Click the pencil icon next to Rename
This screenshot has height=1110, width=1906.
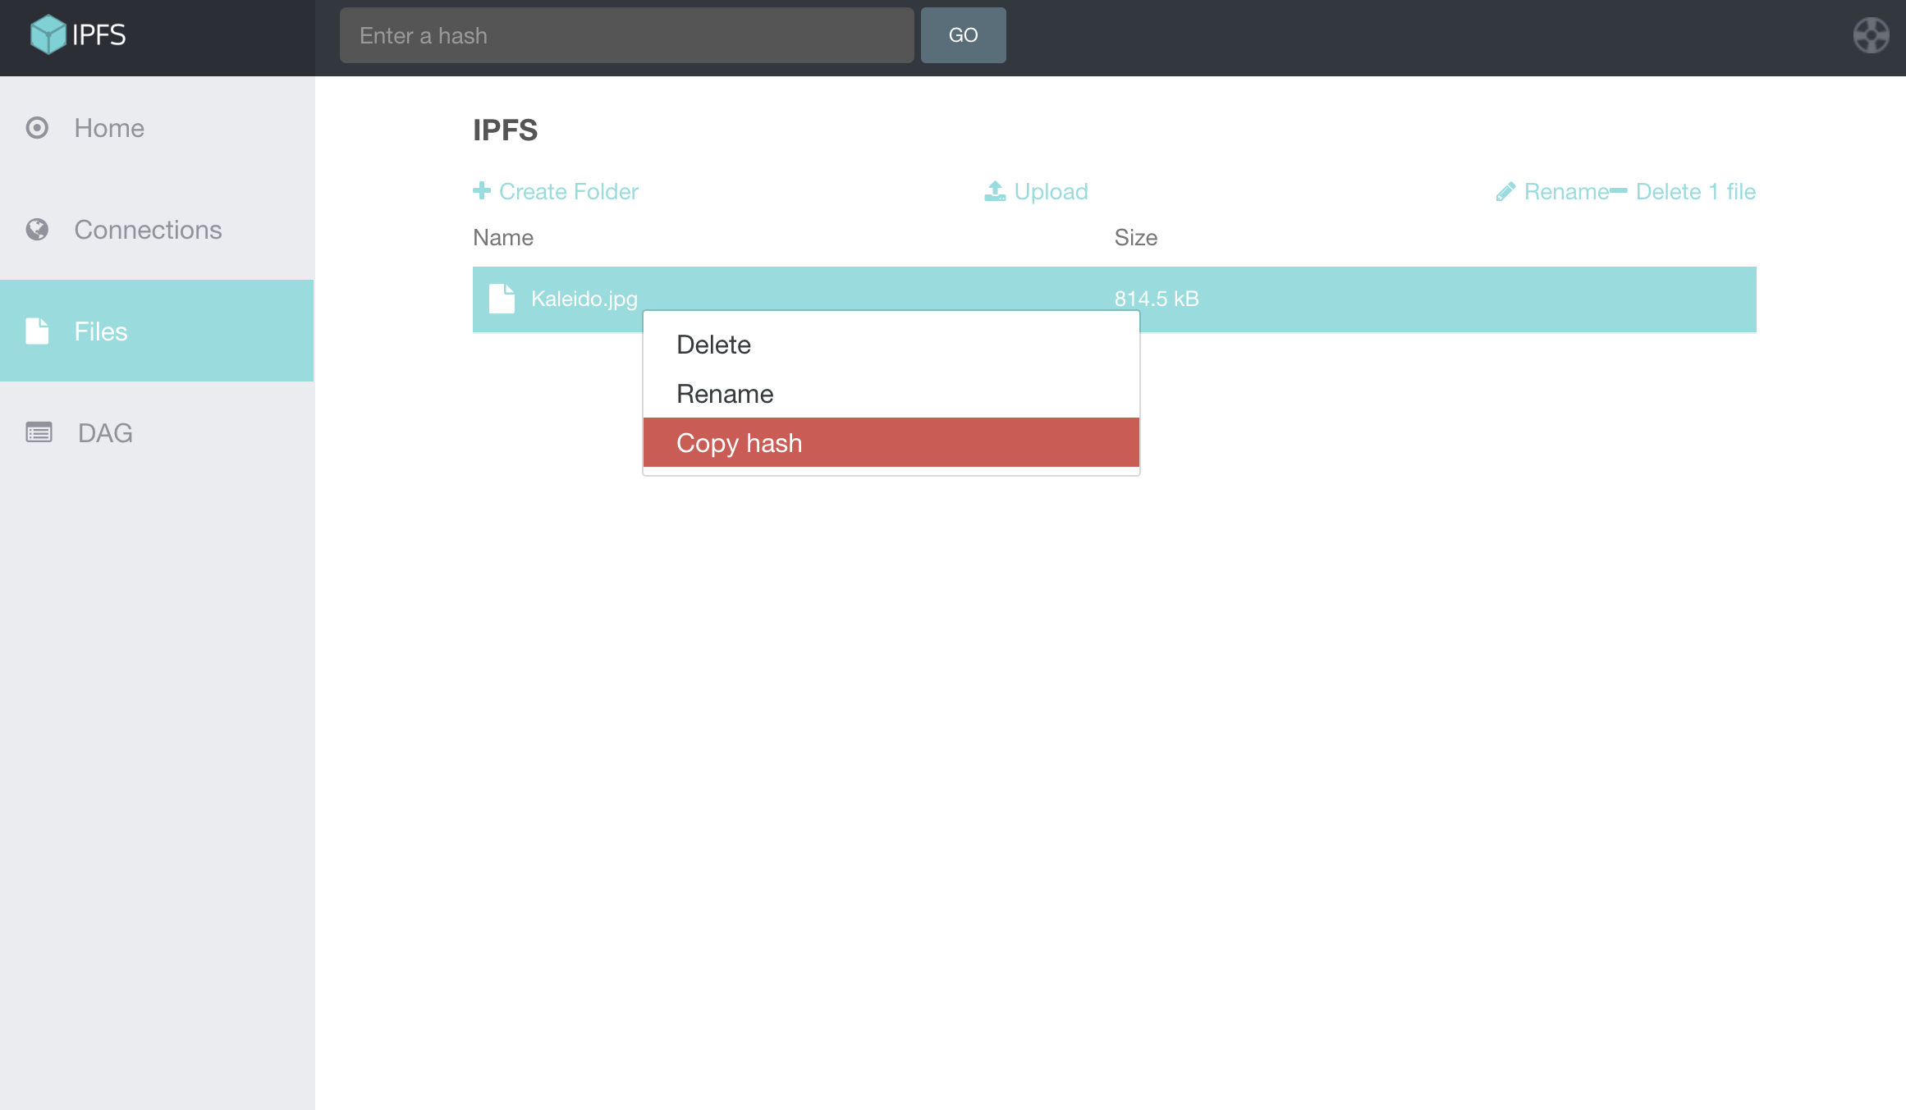coord(1505,192)
